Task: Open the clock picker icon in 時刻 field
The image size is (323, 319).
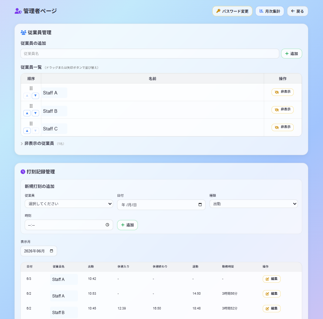Action: click(x=107, y=225)
